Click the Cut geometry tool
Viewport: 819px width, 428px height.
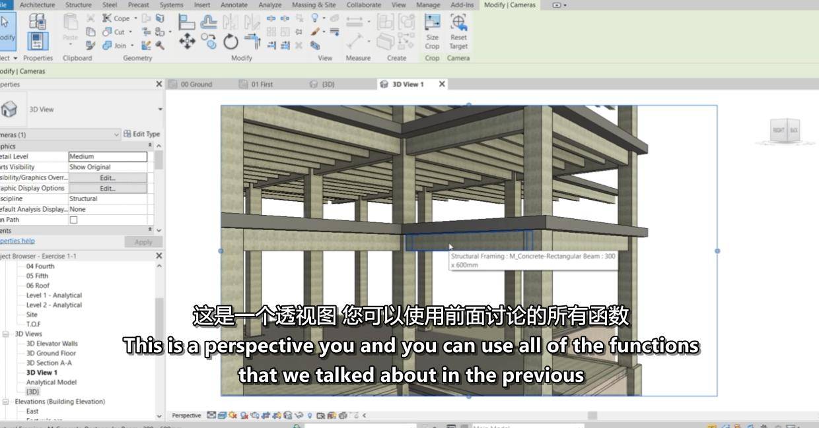(x=114, y=32)
